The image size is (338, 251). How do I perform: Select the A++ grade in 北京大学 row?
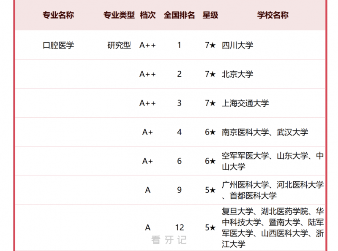click(147, 74)
